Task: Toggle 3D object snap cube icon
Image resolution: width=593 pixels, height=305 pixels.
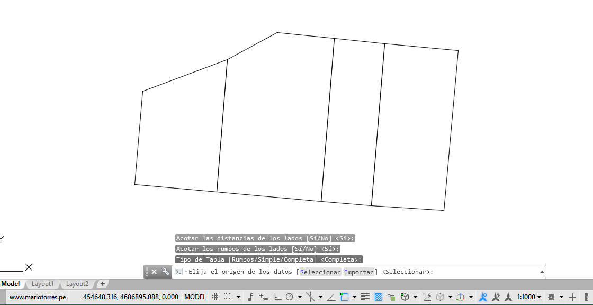Action: click(405, 297)
